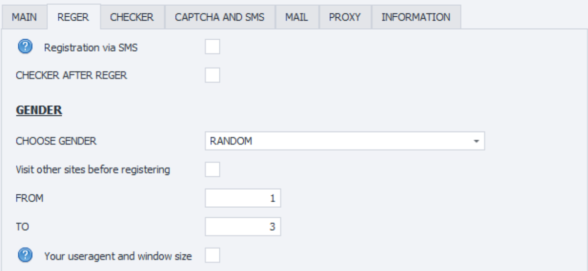This screenshot has width=588, height=271.
Task: Open the CHOOSE GENDER dropdown arrow
Action: pyautogui.click(x=476, y=142)
